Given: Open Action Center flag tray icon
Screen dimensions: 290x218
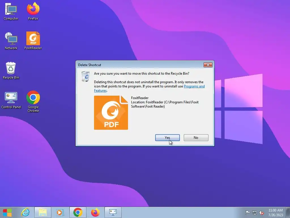Looking at the screenshot, I should click(248, 213).
